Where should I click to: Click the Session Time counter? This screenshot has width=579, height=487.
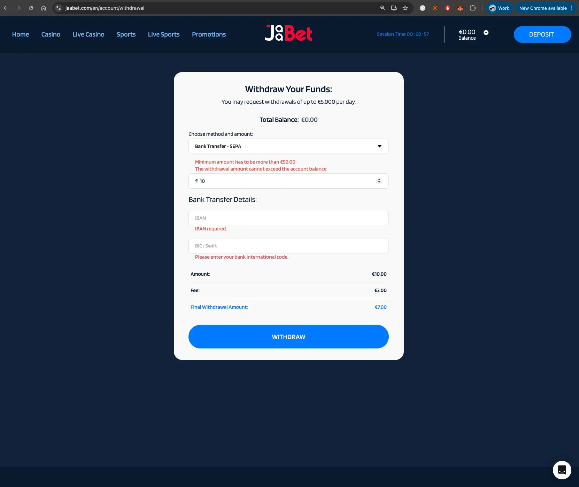click(x=403, y=34)
